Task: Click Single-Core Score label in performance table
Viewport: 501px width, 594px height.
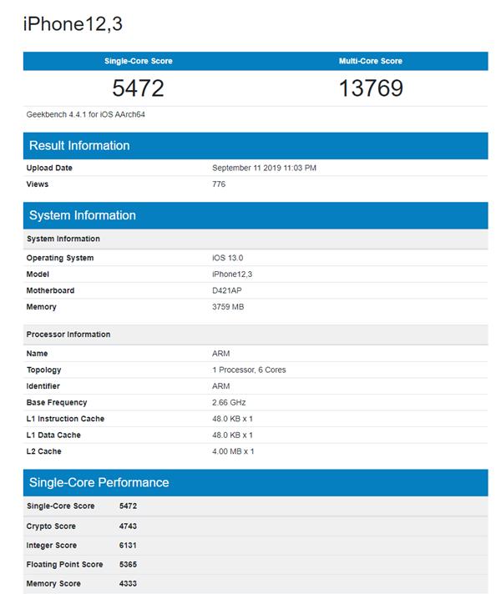Action: (x=60, y=506)
